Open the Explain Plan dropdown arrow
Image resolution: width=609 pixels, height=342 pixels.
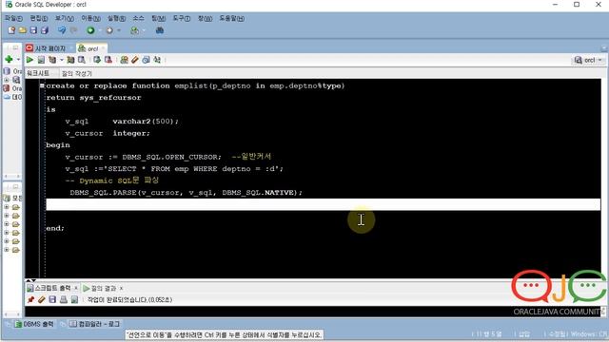click(x=61, y=60)
